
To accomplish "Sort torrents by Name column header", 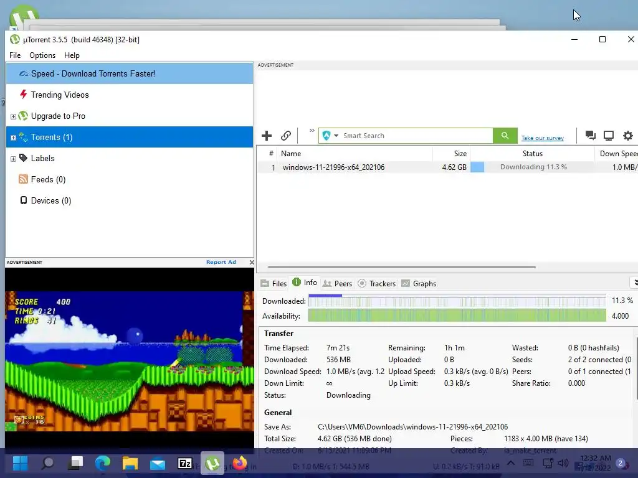I will [355, 154].
